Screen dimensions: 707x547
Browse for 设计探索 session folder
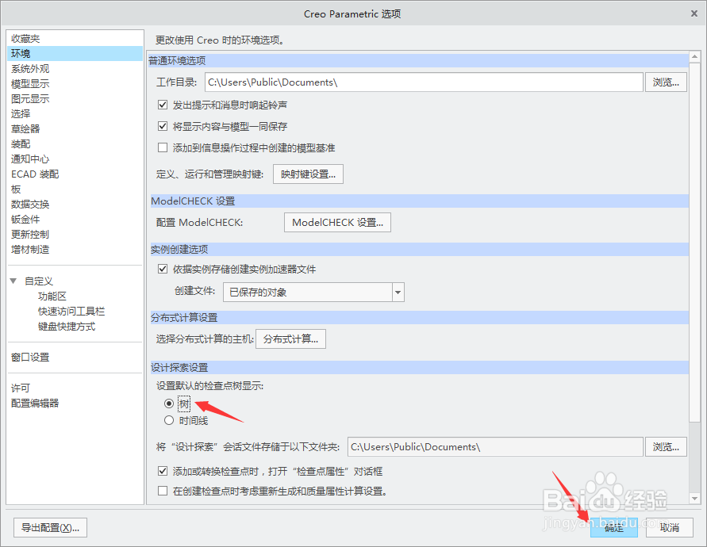coord(666,446)
